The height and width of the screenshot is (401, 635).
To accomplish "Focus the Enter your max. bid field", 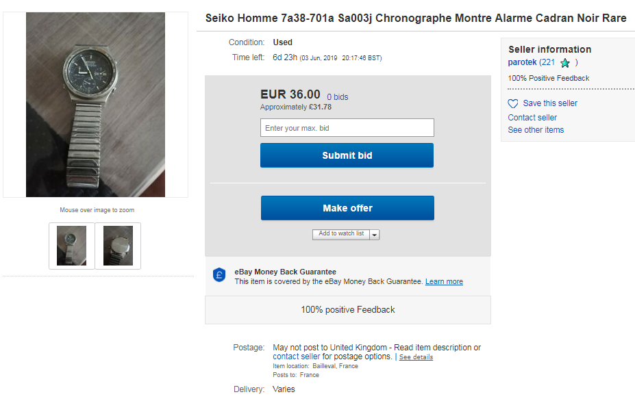I will 347,128.
